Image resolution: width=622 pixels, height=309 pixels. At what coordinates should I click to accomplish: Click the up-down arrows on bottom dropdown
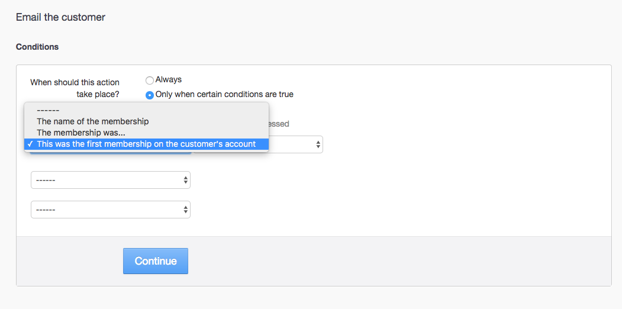point(186,210)
